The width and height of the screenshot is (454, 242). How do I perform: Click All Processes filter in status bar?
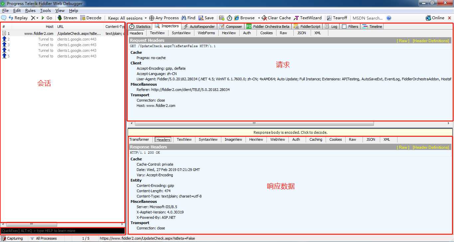[43, 238]
